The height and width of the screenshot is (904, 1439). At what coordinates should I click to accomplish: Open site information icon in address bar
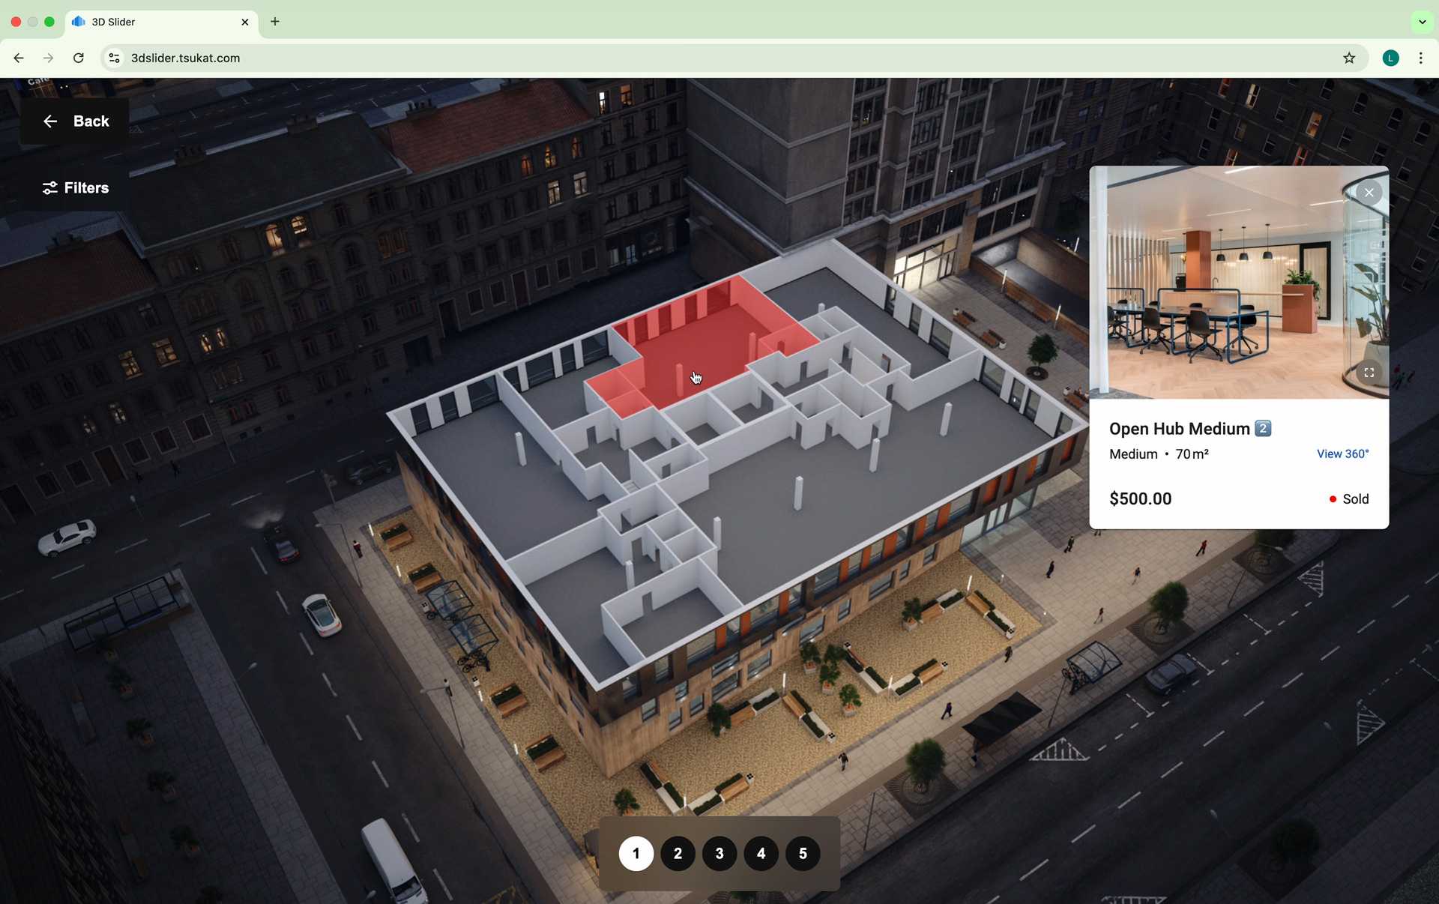click(114, 58)
